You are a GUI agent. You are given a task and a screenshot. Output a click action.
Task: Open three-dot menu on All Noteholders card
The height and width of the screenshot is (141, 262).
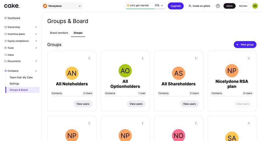[x=89, y=58]
